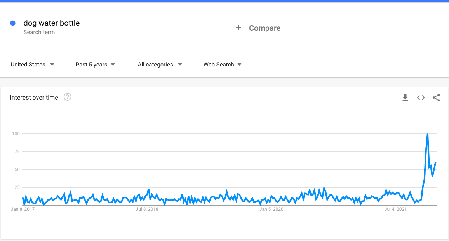449x241 pixels.
Task: Click the Interest over time heading
Action: [x=34, y=98]
